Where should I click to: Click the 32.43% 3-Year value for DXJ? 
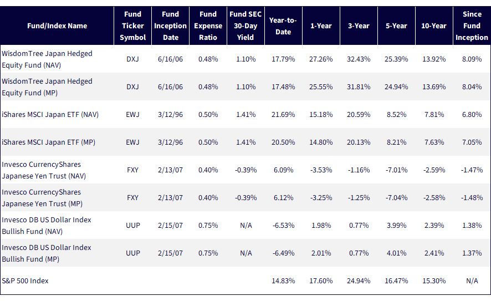click(x=359, y=59)
